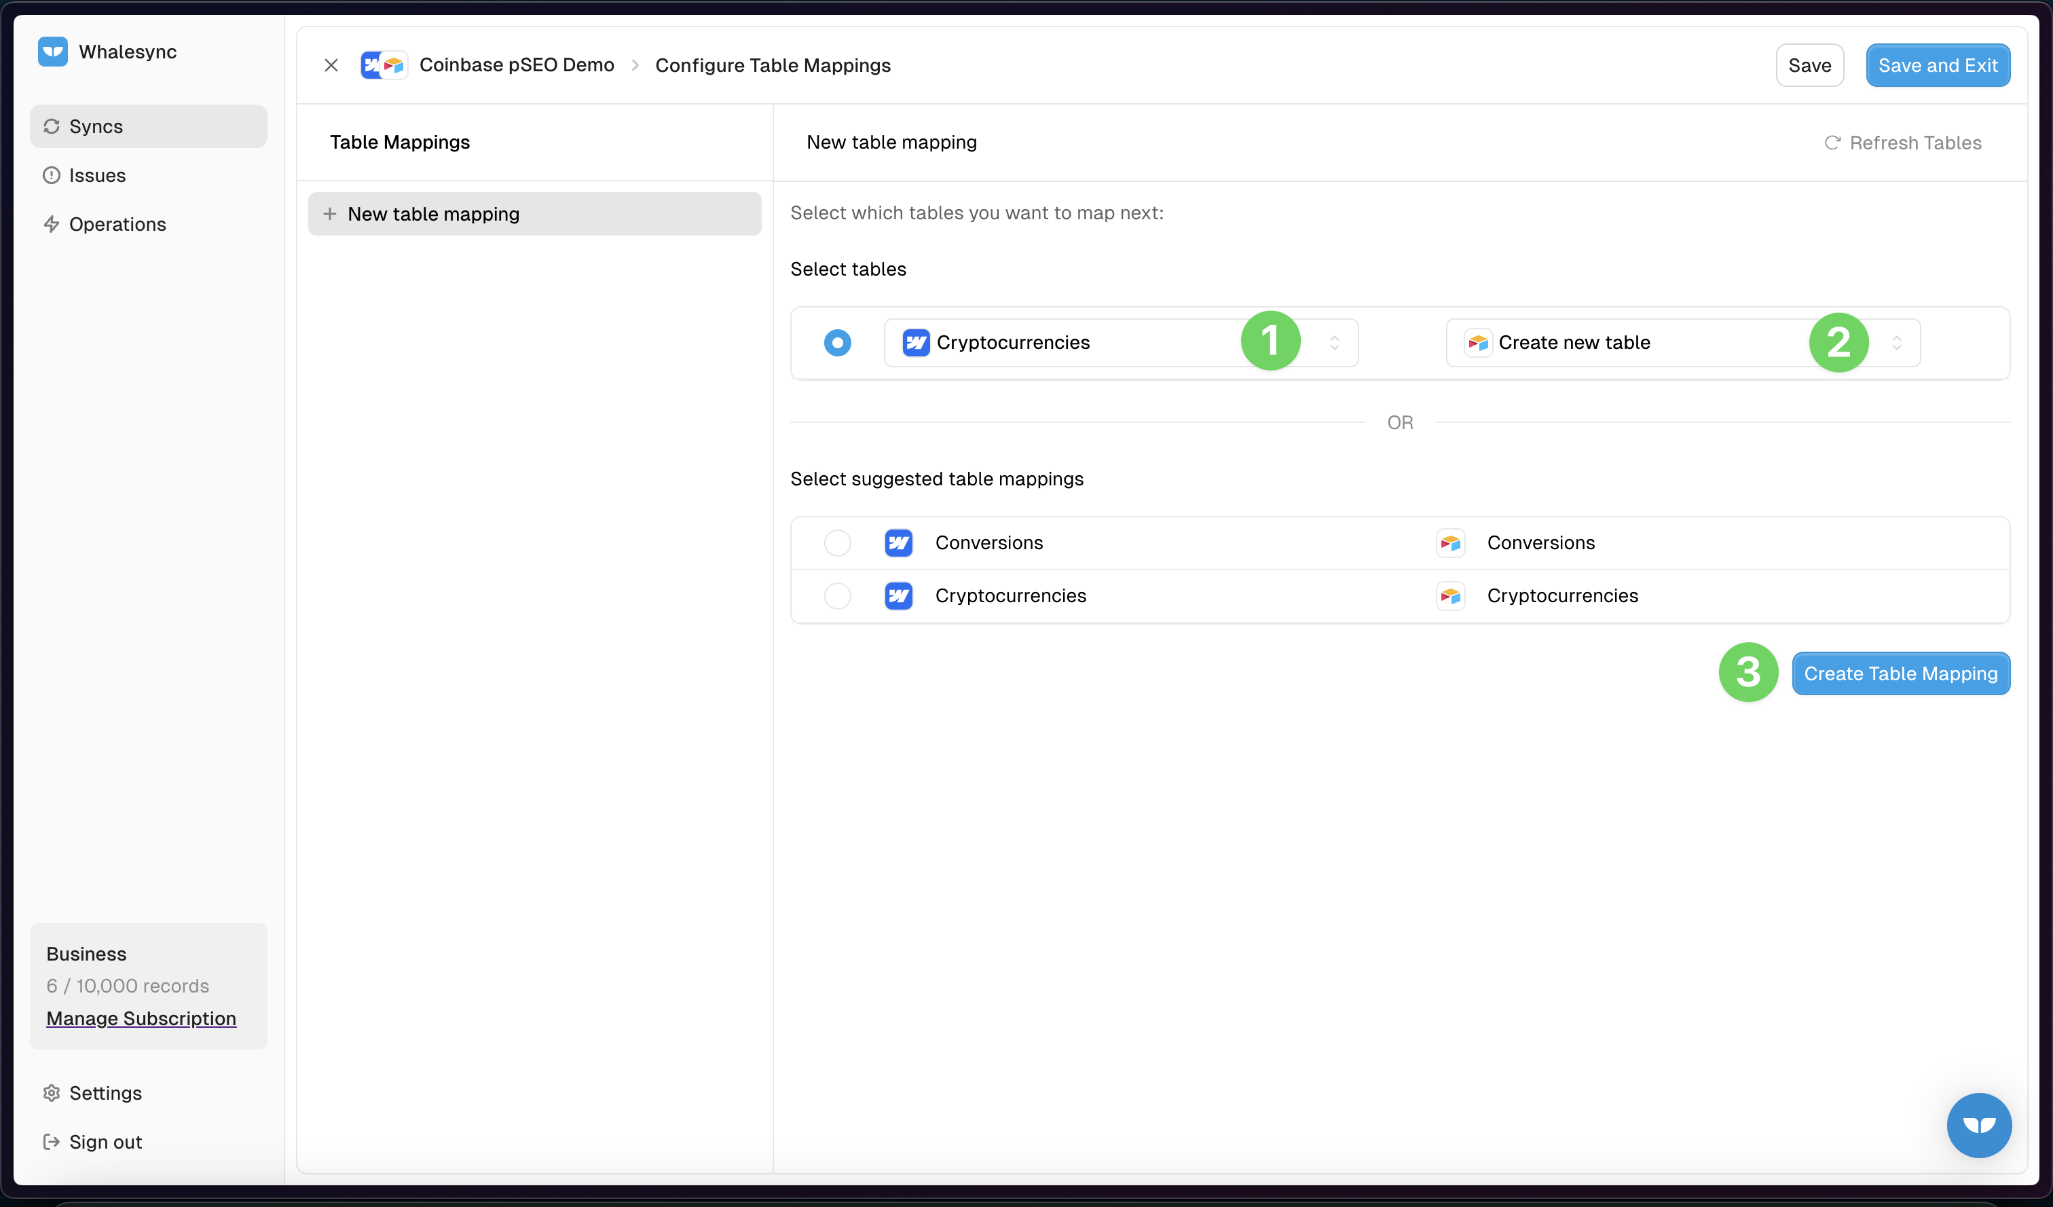Click the Webflow icon in Conversions row
Image resolution: width=2053 pixels, height=1207 pixels.
pos(899,542)
